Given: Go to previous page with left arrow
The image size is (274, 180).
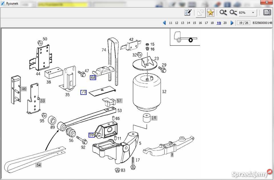Looking at the screenshot, I should (164, 23).
